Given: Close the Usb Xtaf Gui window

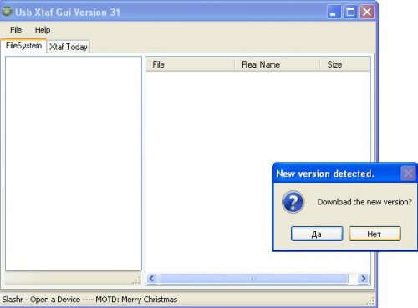Looking at the screenshot, I should pyautogui.click(x=367, y=12).
